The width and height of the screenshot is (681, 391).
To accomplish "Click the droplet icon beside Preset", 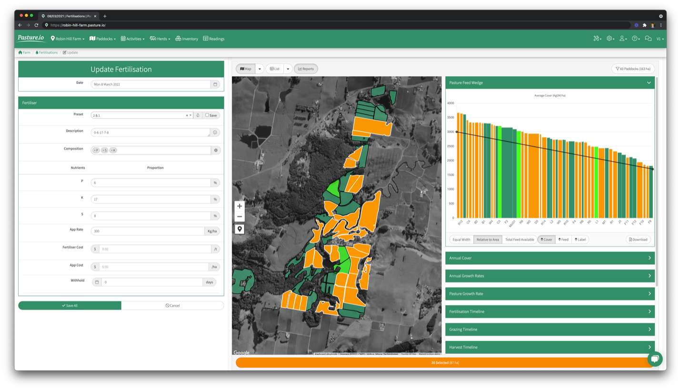I will pos(198,115).
